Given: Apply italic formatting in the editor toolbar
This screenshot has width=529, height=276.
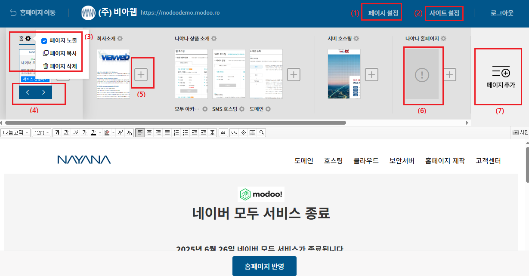Looking at the screenshot, I should pyautogui.click(x=75, y=132).
